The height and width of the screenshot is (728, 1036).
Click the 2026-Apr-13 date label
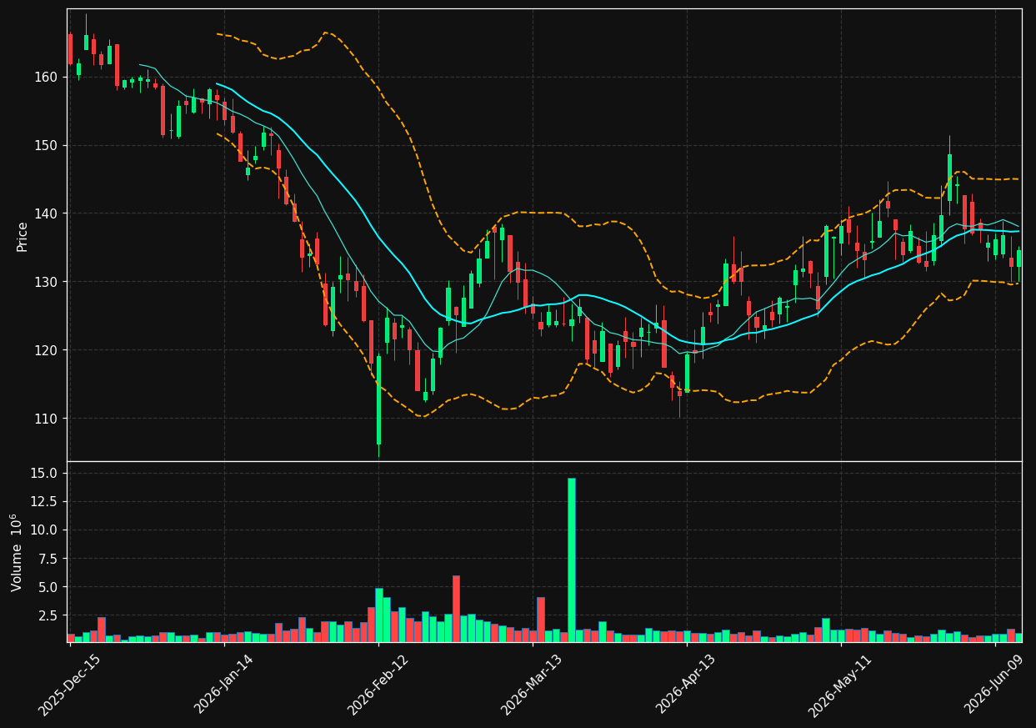point(687,685)
